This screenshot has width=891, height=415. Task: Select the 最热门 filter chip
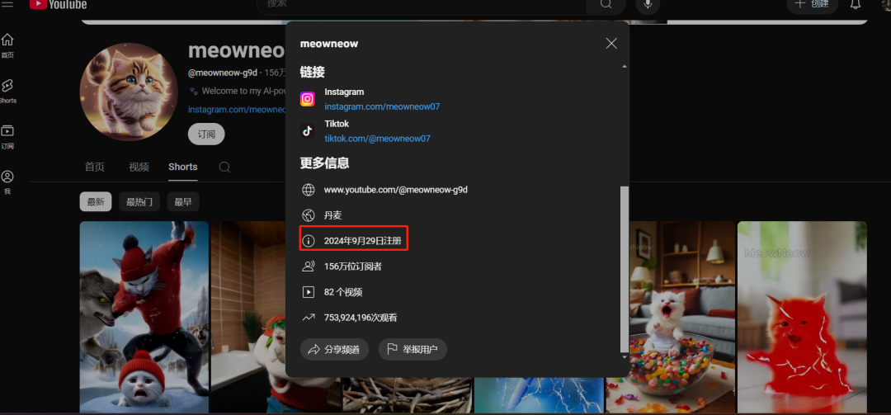[139, 202]
